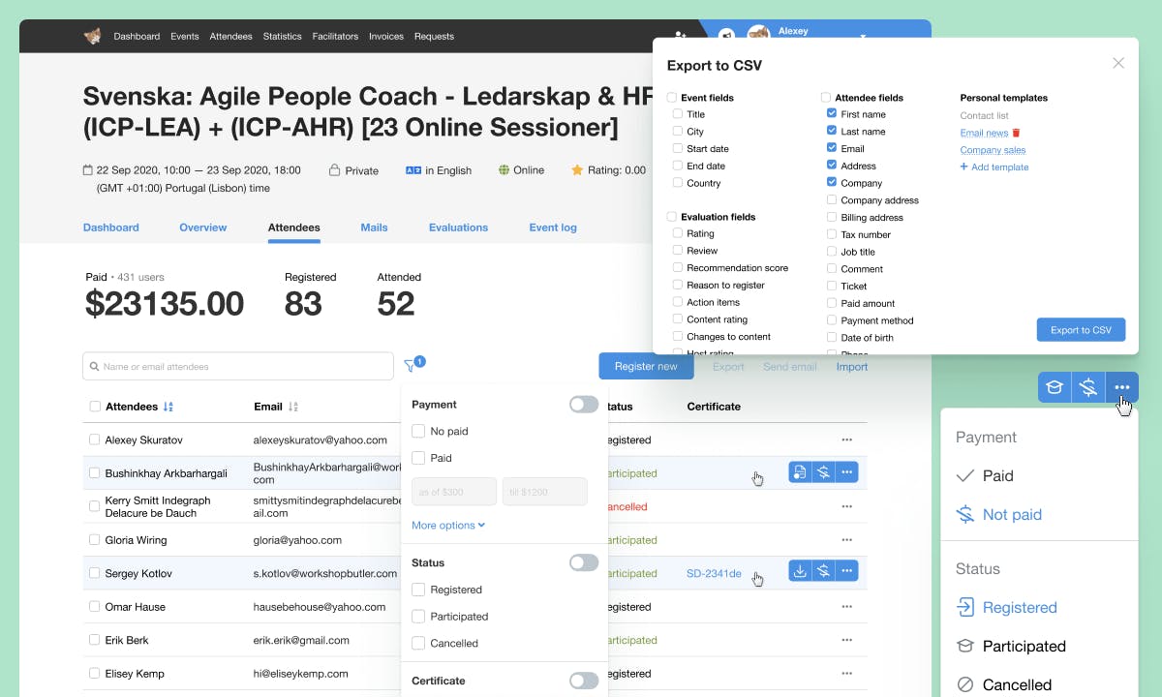Check the No paid filter checkbox
Viewport: 1162px width, 697px height.
coord(418,431)
